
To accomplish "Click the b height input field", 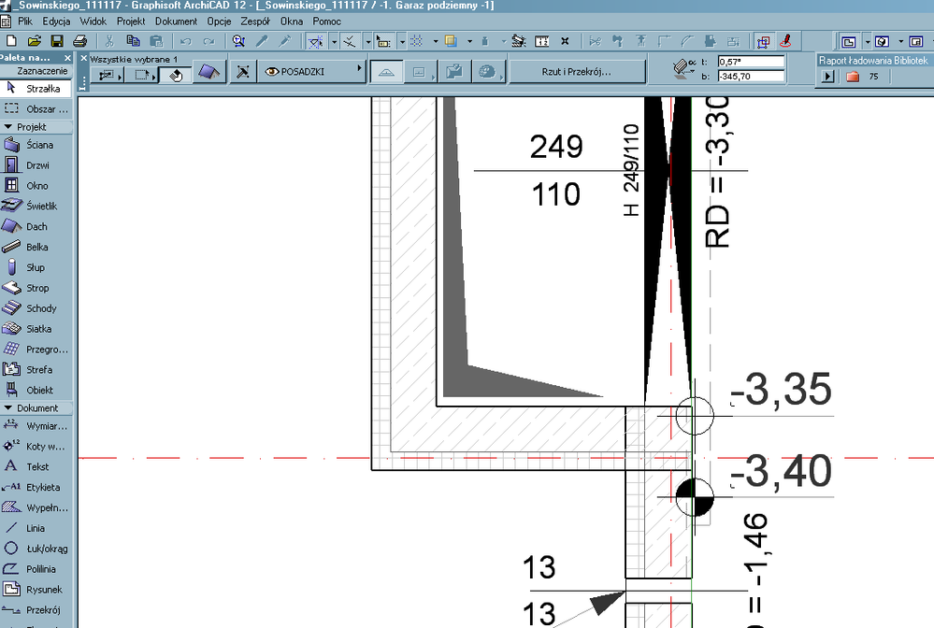I will click(x=751, y=77).
